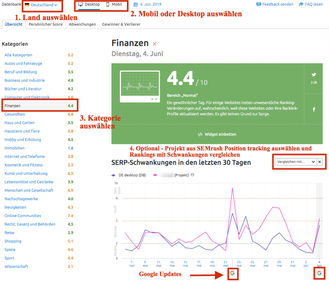Click the Twitter share icon
The width and height of the screenshot is (329, 282).
tap(314, 75)
